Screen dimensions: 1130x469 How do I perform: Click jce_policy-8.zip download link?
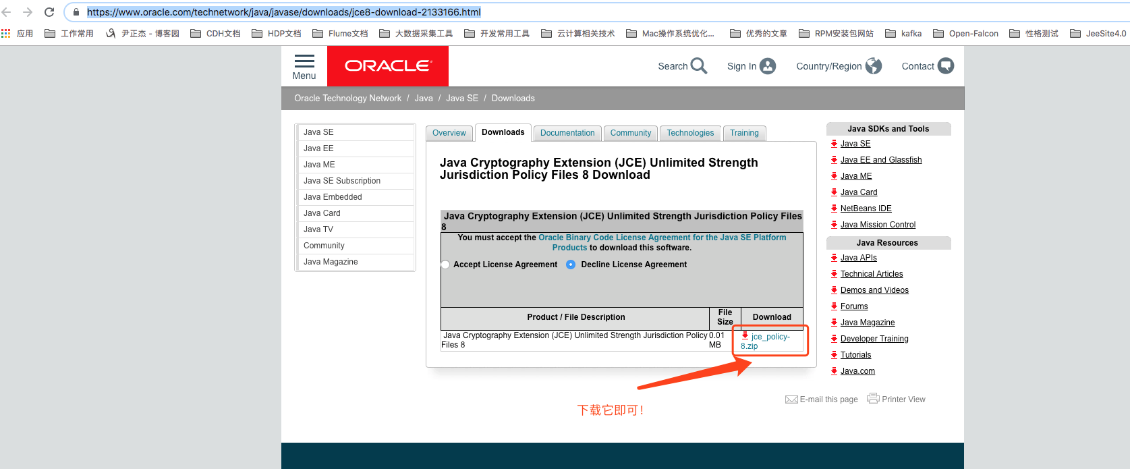[765, 341]
